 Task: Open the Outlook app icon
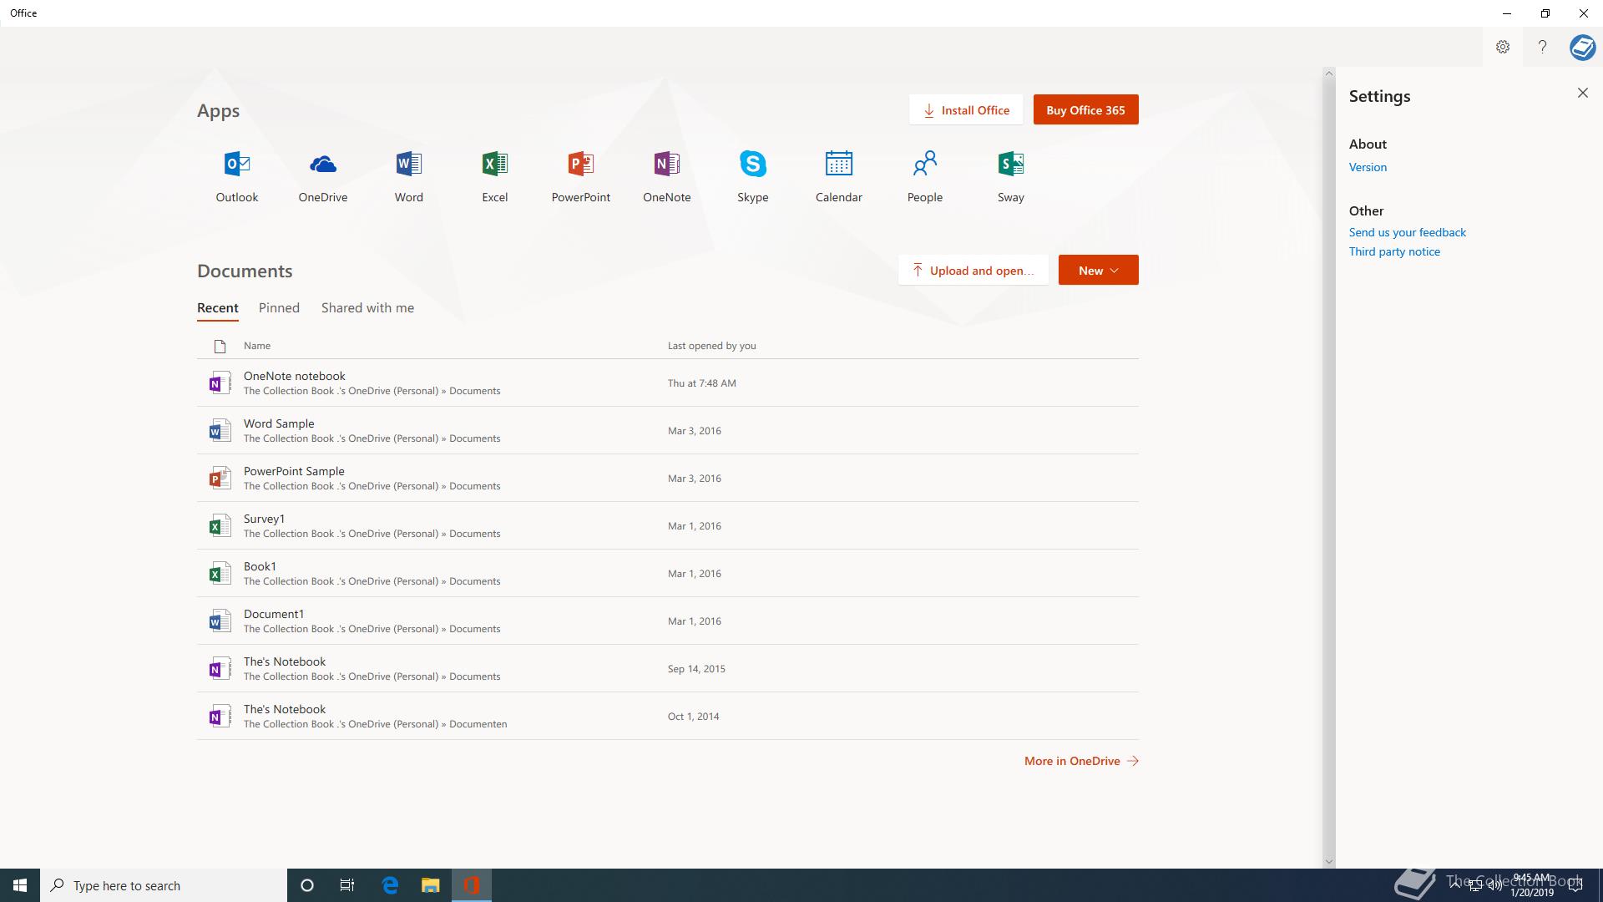237,164
